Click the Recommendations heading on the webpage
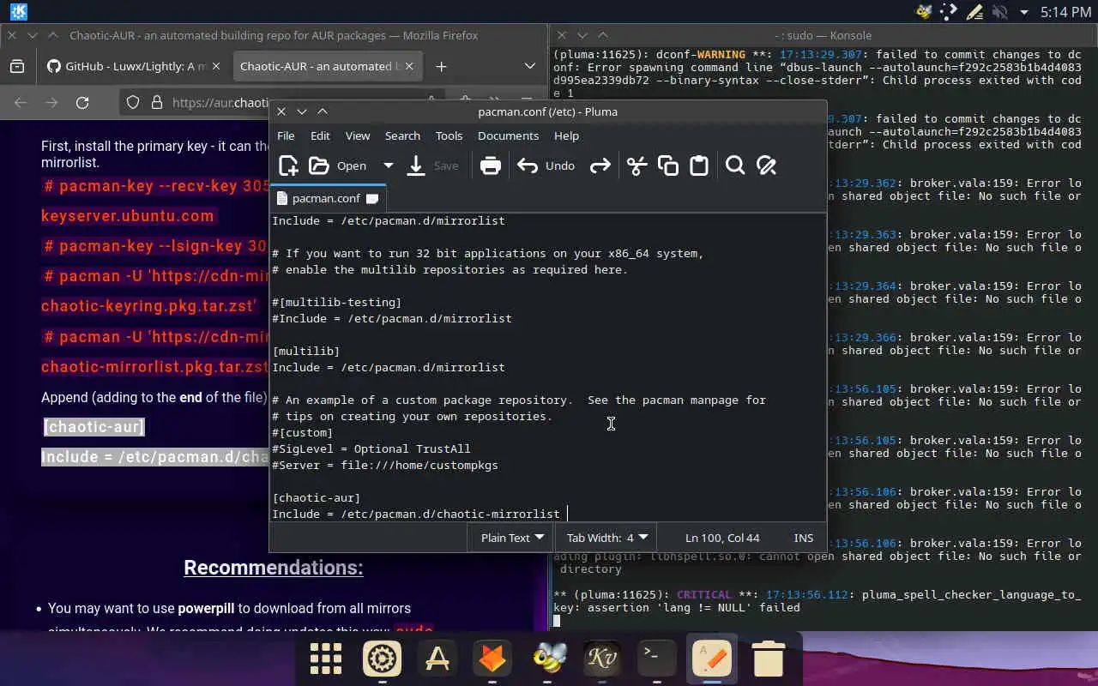This screenshot has width=1098, height=686. click(274, 568)
